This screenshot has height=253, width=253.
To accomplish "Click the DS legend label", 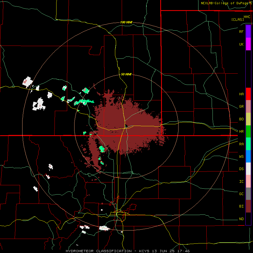I will click(241, 169).
